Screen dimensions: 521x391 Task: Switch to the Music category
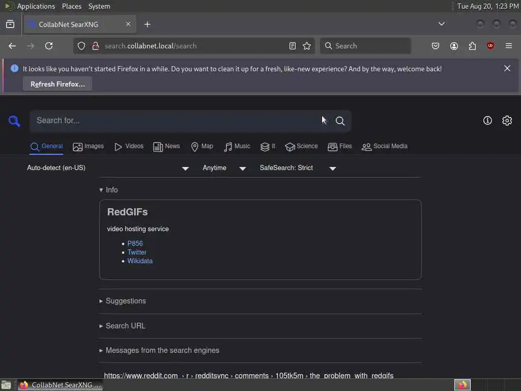pyautogui.click(x=237, y=146)
